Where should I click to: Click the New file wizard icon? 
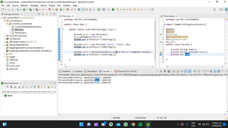(x=3, y=10)
